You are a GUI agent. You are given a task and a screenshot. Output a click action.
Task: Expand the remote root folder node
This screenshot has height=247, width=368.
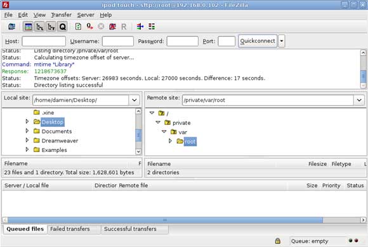tap(170, 141)
